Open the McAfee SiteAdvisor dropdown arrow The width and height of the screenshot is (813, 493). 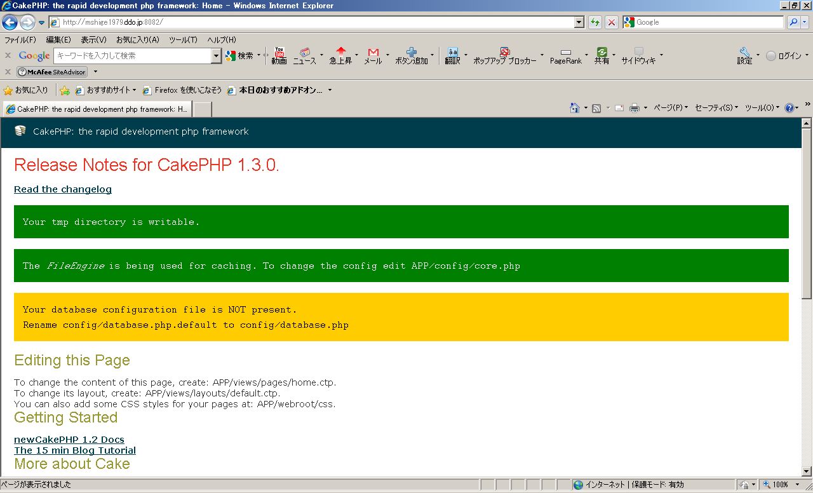tap(95, 72)
